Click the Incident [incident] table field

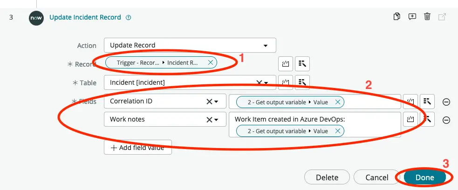[x=190, y=82]
